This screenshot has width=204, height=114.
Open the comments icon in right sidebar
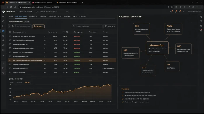tap(201, 21)
